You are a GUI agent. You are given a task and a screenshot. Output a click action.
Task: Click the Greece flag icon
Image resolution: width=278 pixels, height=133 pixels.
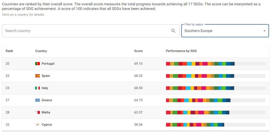tap(37, 100)
